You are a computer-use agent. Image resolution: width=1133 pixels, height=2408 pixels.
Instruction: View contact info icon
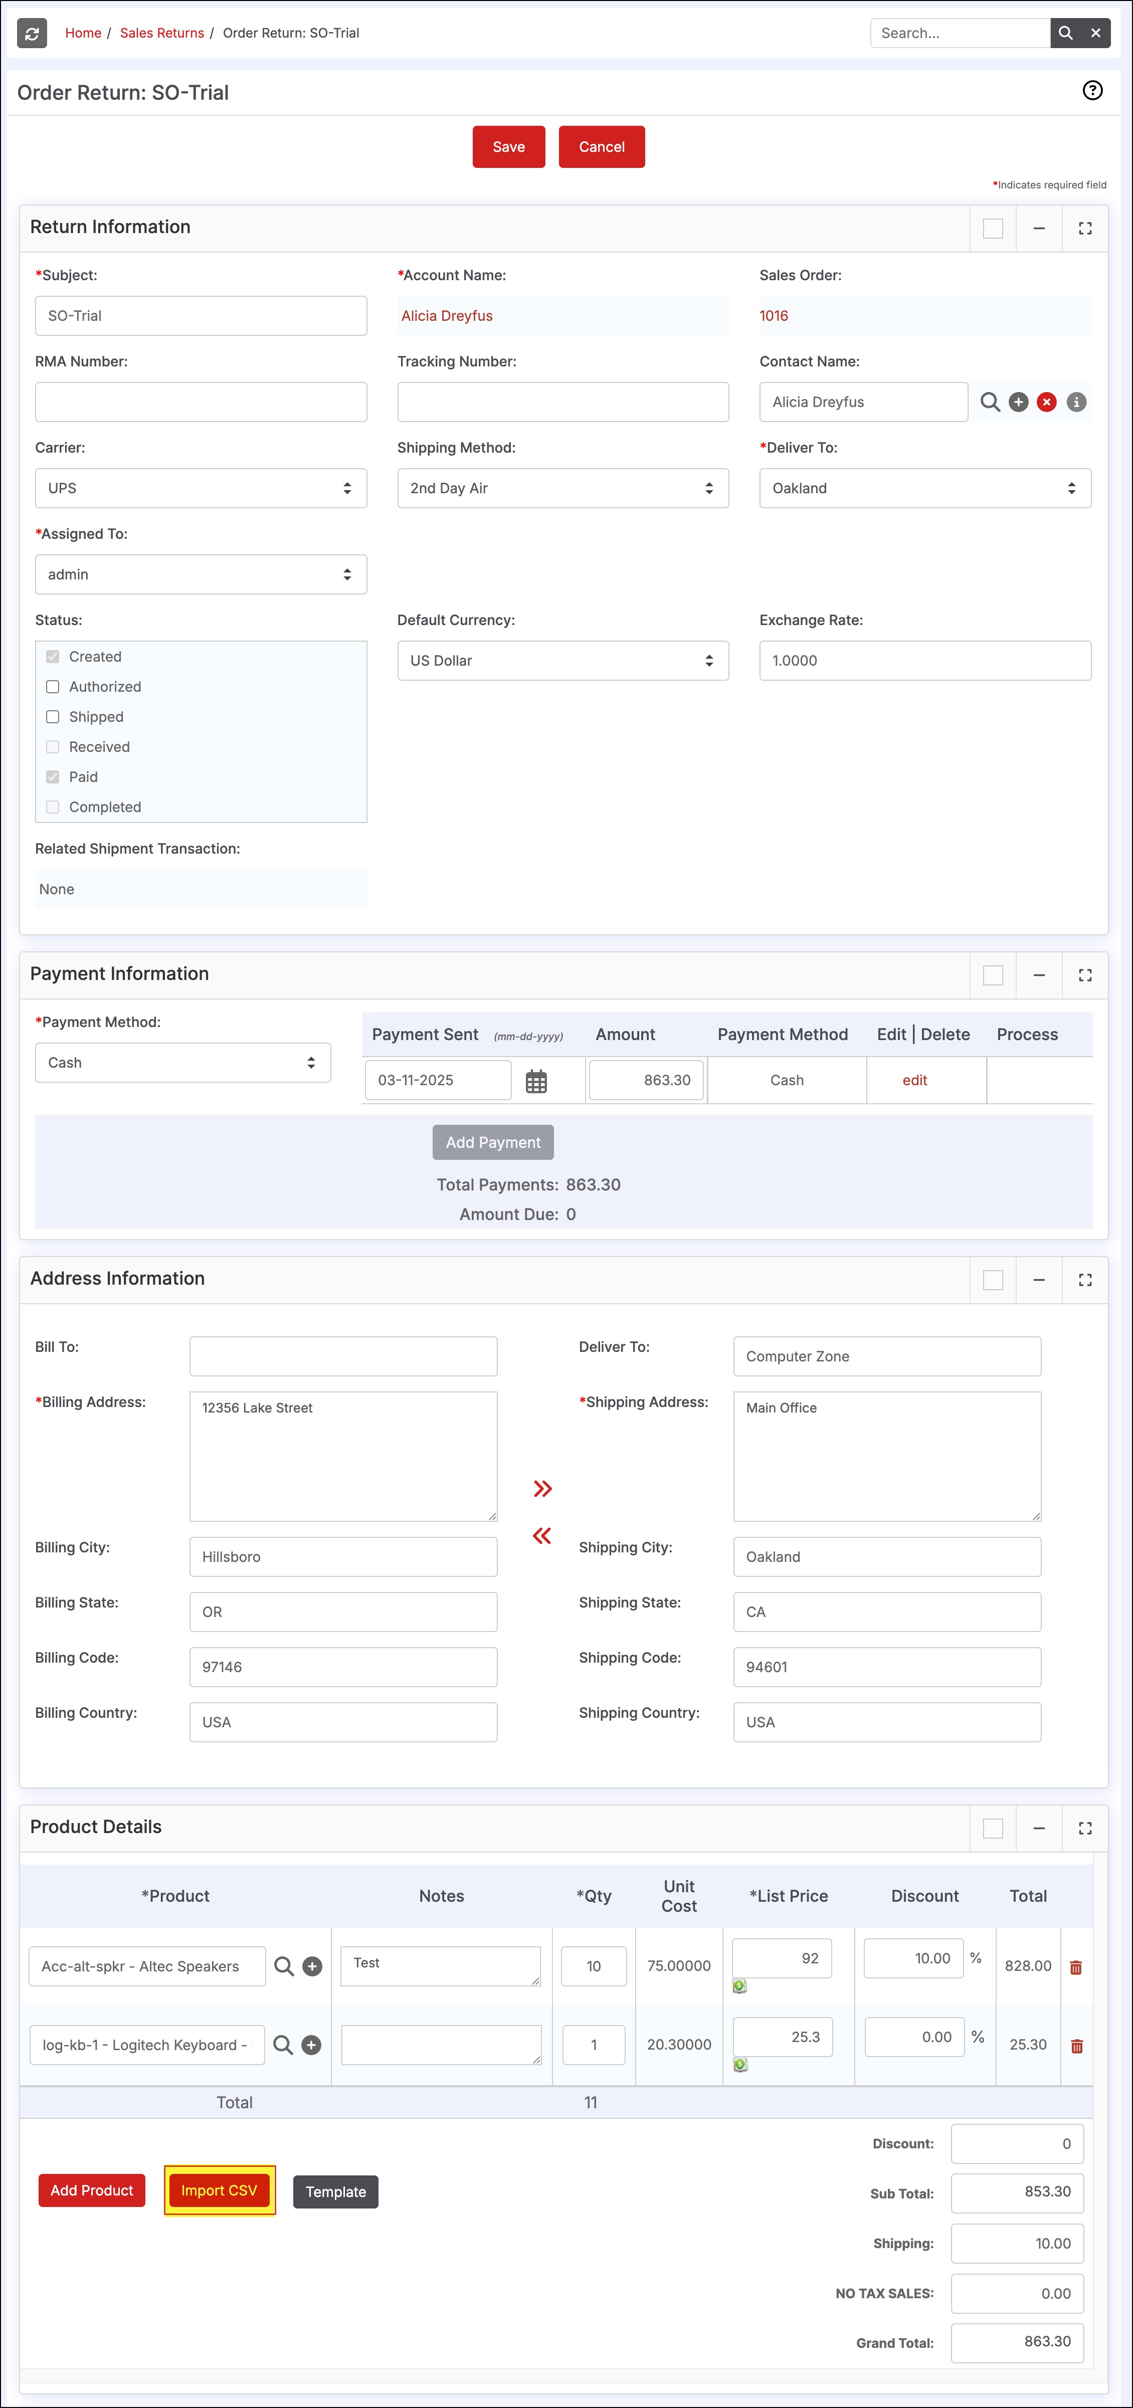click(x=1077, y=402)
